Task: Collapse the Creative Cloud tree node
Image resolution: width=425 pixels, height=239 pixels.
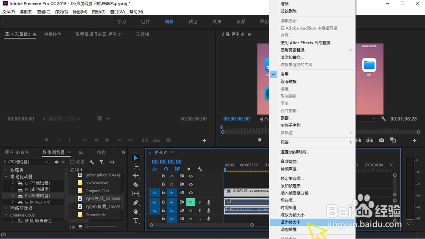Action: (x=6, y=215)
